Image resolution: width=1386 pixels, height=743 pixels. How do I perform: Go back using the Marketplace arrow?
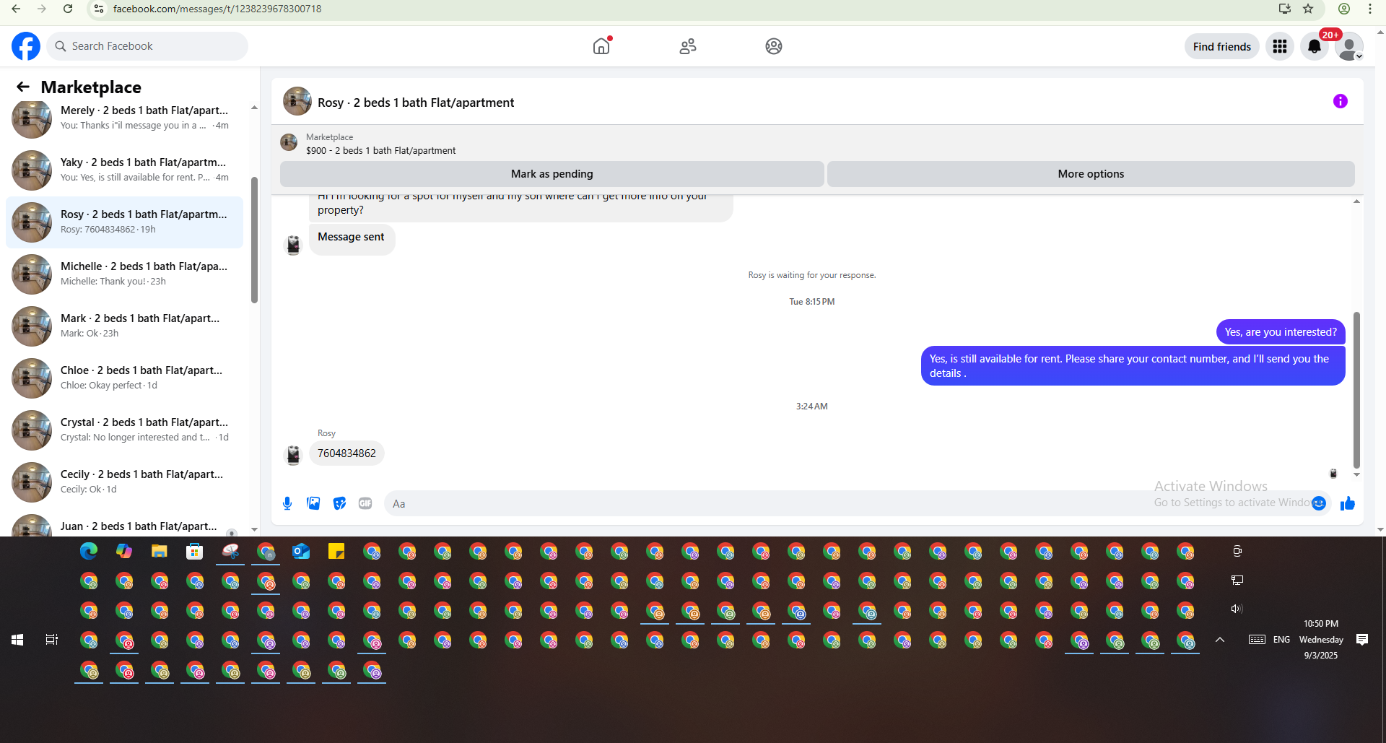point(23,87)
